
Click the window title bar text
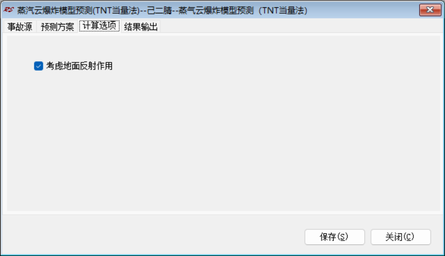click(162, 11)
